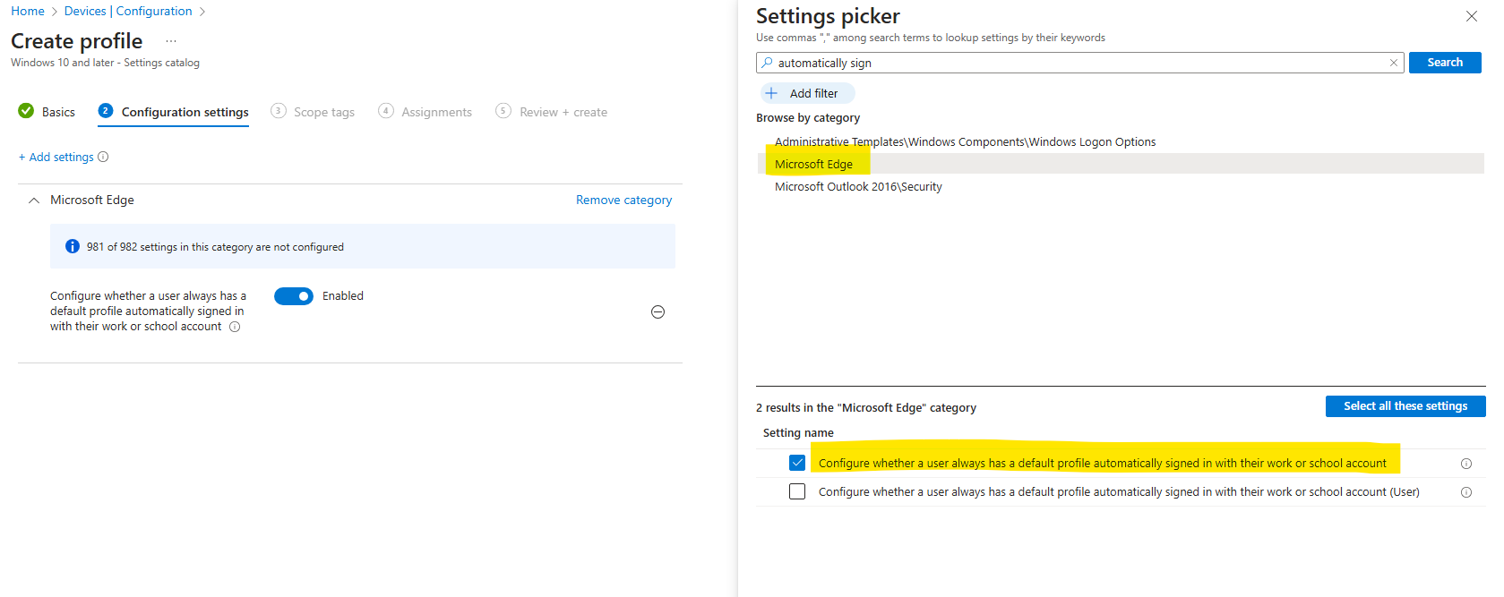View info for the (User) search result
Viewport: 1504px width, 597px height.
[x=1466, y=492]
